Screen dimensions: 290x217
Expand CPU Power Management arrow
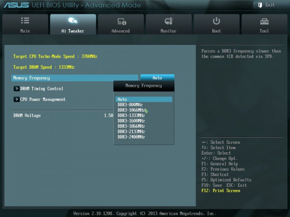click(16, 99)
